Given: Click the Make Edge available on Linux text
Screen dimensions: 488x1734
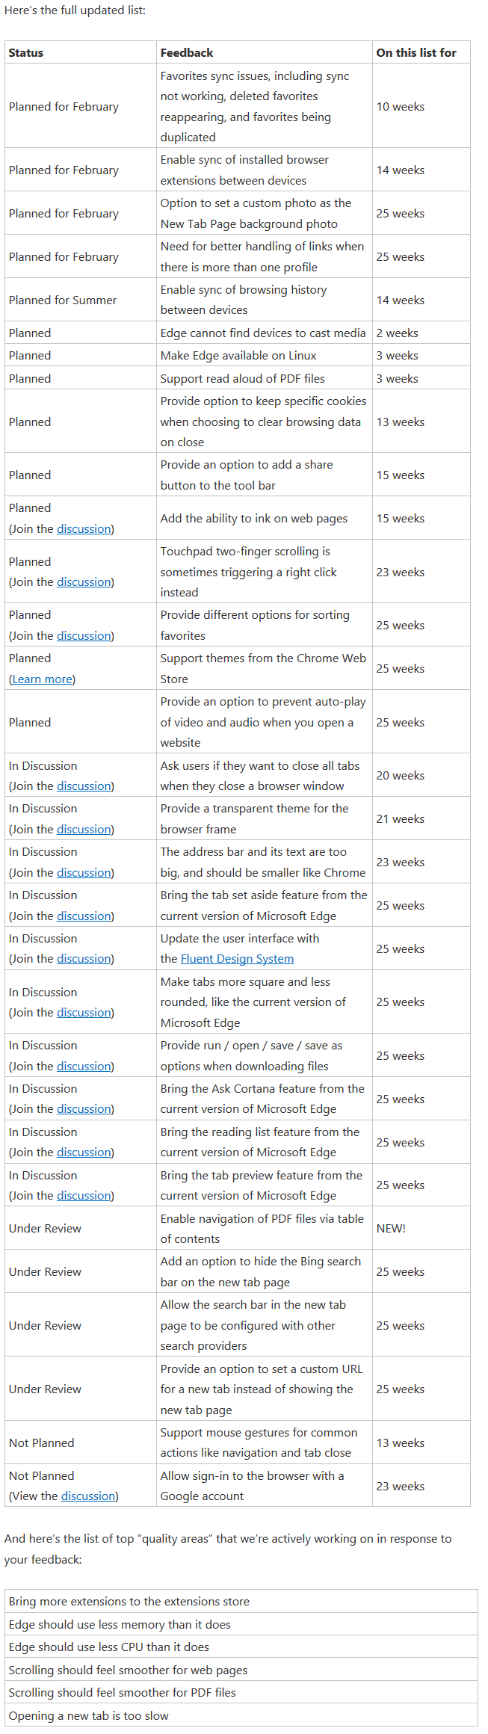Looking at the screenshot, I should click(x=238, y=356).
